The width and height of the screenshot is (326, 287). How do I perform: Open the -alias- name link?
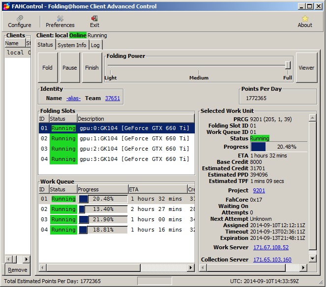(x=73, y=98)
